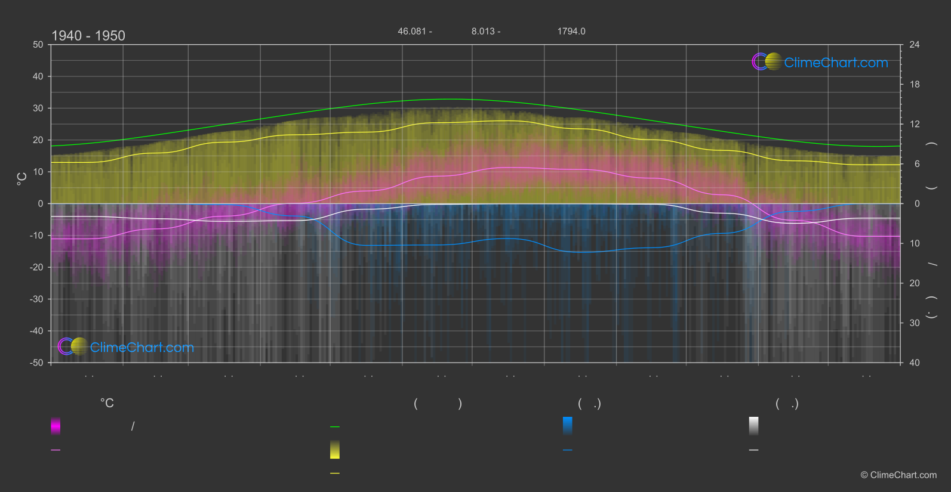
Task: Click the °C heading in the legend
Action: (x=107, y=403)
